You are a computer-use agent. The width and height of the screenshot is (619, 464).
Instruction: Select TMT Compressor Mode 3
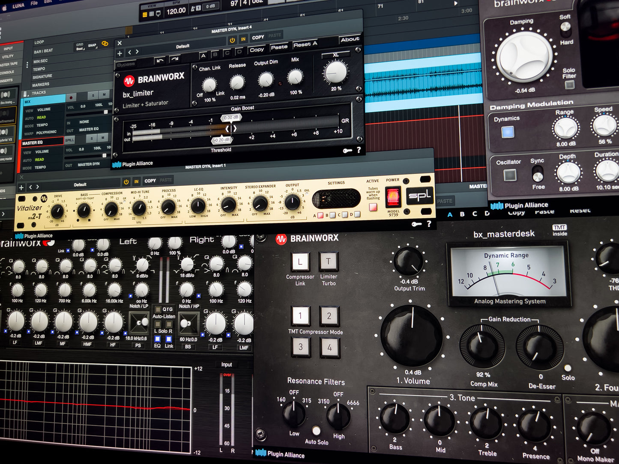(300, 347)
